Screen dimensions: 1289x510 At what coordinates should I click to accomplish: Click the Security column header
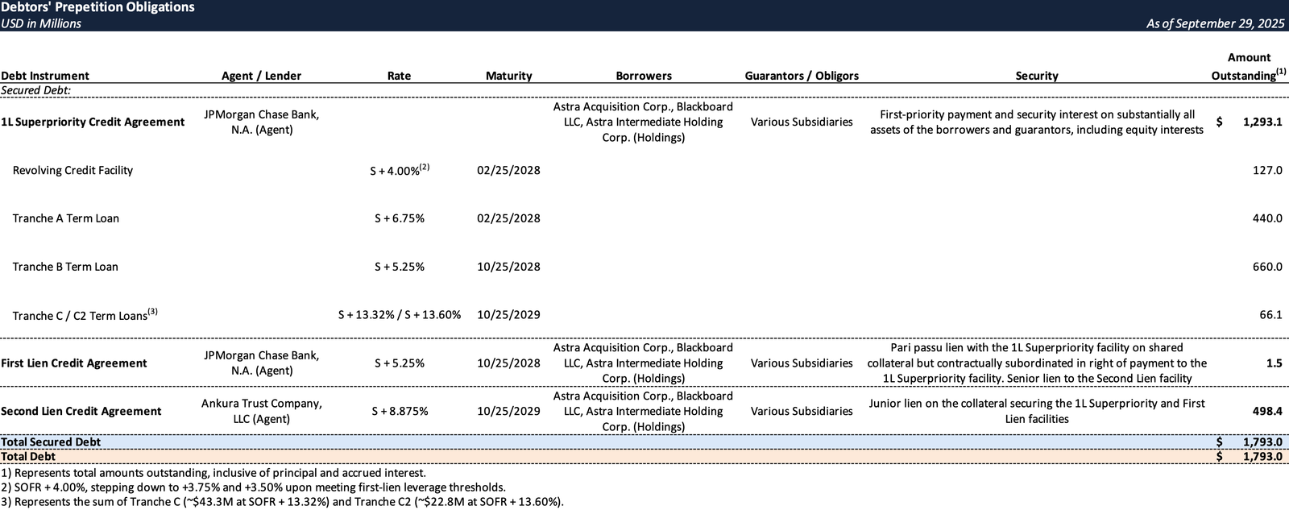pos(1036,76)
